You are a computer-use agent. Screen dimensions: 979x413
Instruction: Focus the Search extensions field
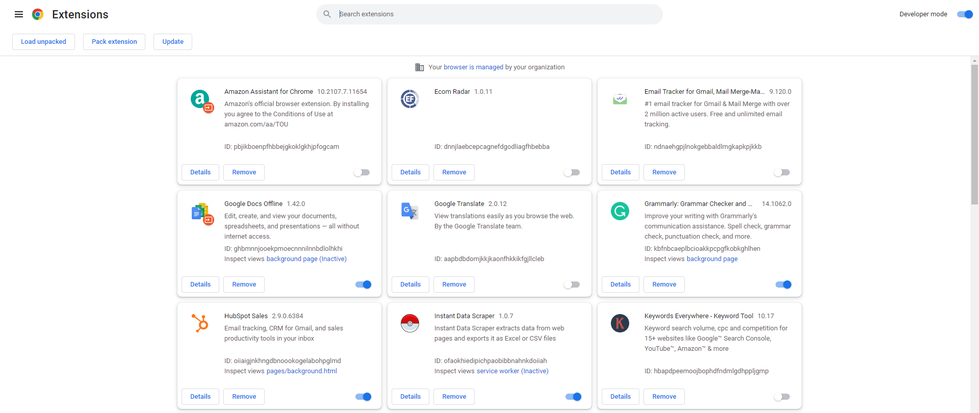(x=489, y=14)
